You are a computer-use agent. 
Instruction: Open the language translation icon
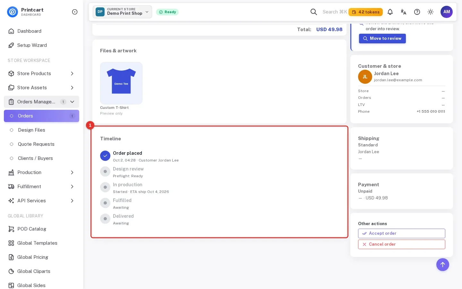coord(404,12)
